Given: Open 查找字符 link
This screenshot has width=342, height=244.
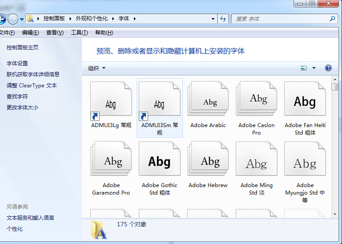Looking at the screenshot, I should (x=17, y=96).
